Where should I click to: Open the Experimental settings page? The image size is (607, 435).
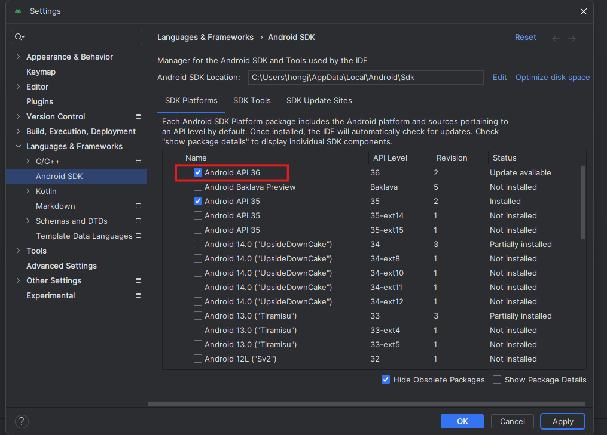(x=51, y=295)
